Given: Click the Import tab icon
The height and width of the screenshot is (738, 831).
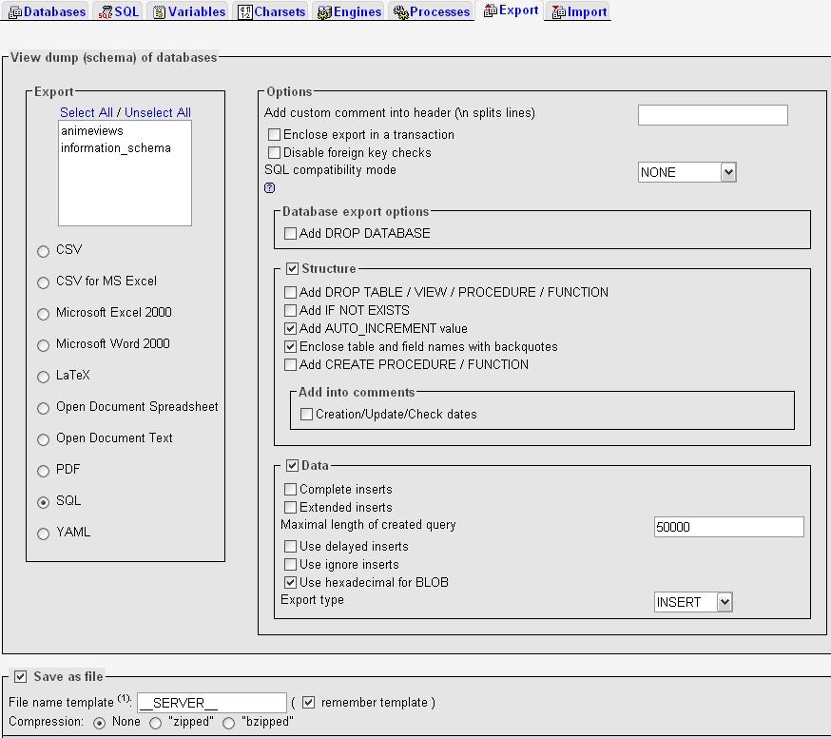Looking at the screenshot, I should 558,12.
